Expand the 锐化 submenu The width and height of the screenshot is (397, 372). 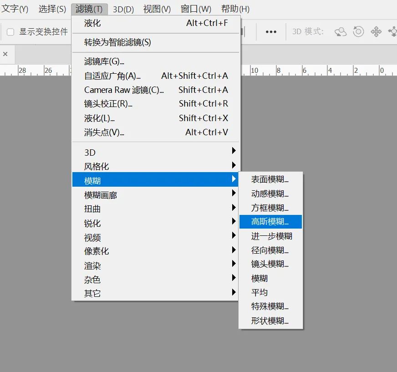pyautogui.click(x=155, y=223)
